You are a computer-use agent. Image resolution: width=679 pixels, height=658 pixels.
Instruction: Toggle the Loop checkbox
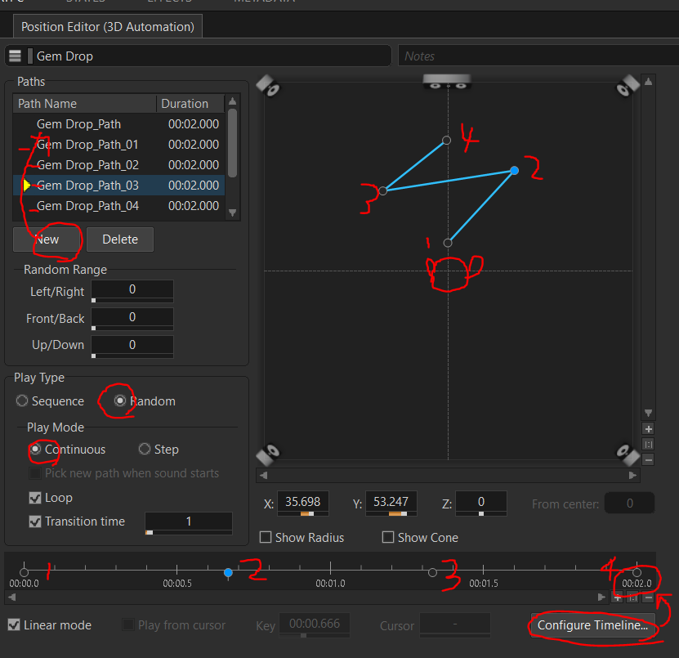point(35,497)
